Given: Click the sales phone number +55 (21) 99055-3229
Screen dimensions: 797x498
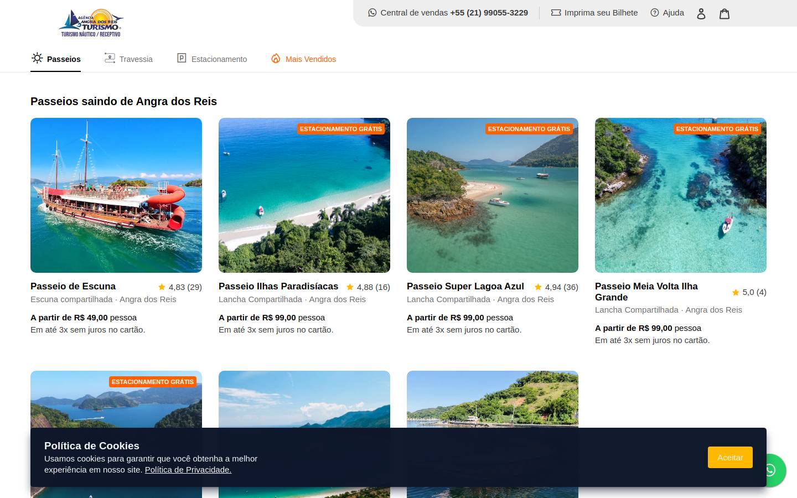Looking at the screenshot, I should click(x=489, y=13).
